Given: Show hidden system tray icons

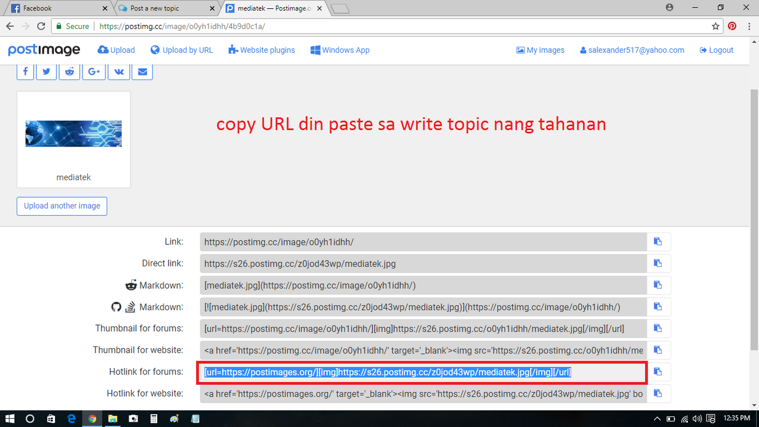Looking at the screenshot, I should point(657,419).
